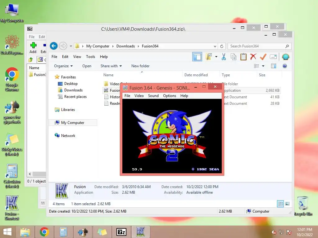The width and height of the screenshot is (318, 238).
Task: Expand the Organize dropdown
Action: tap(63, 66)
